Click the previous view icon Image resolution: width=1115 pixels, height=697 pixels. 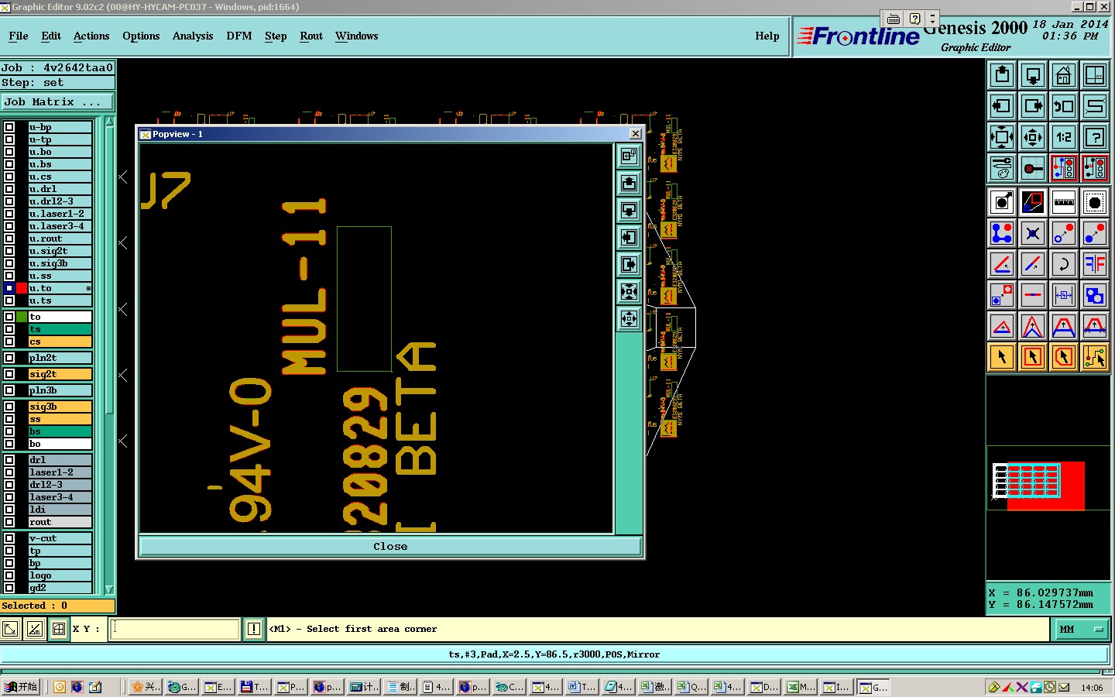(x=1064, y=106)
